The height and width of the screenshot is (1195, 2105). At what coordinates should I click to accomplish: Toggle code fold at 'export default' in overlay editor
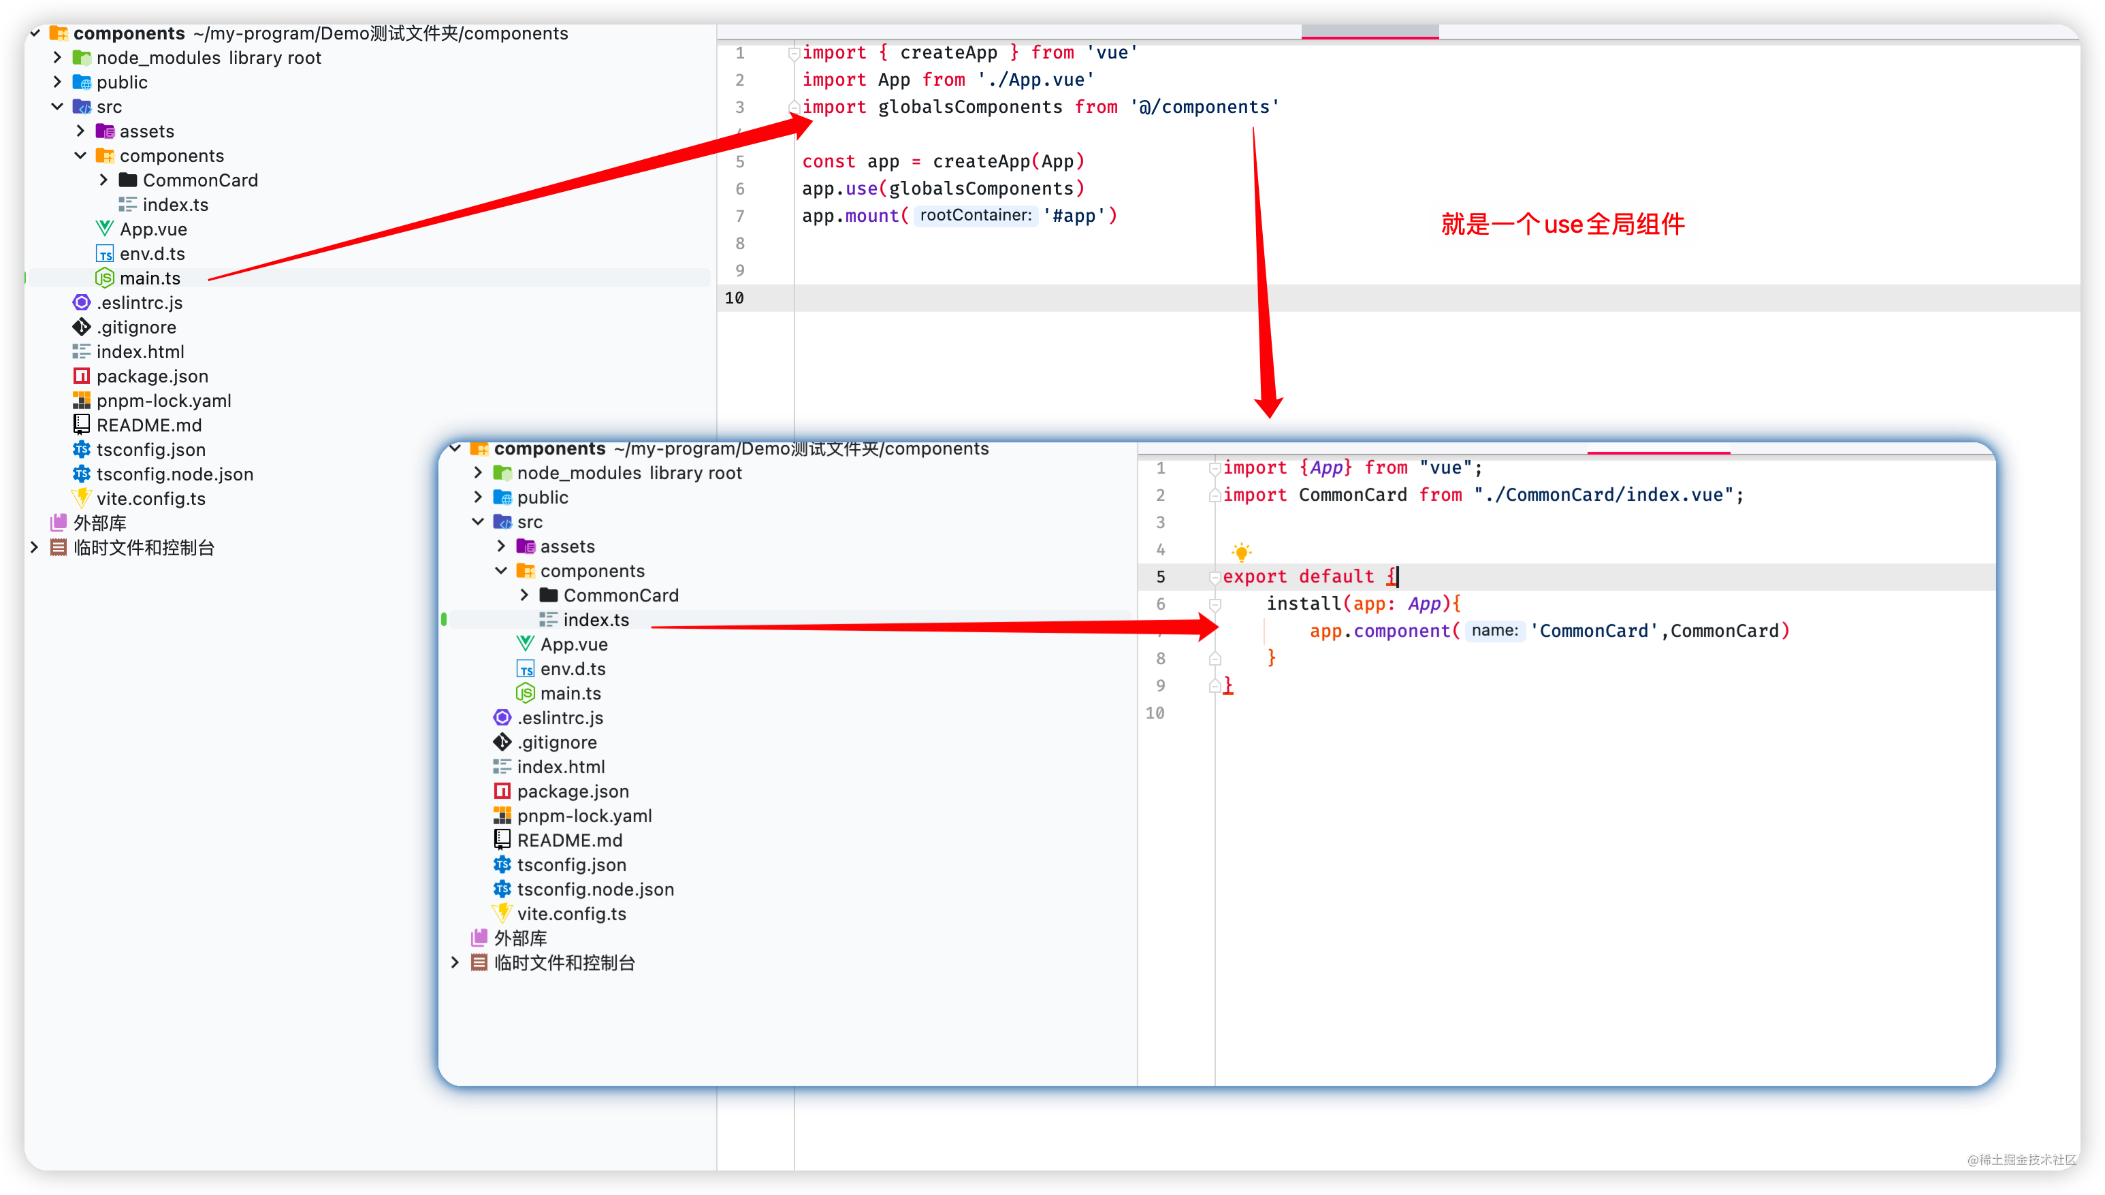tap(1215, 577)
